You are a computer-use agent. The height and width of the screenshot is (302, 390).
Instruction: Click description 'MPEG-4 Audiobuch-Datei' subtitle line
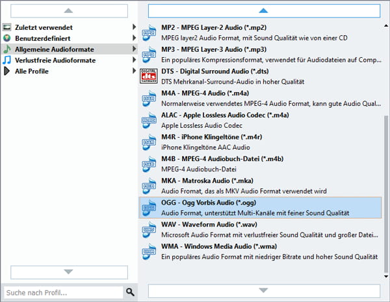[199, 170]
